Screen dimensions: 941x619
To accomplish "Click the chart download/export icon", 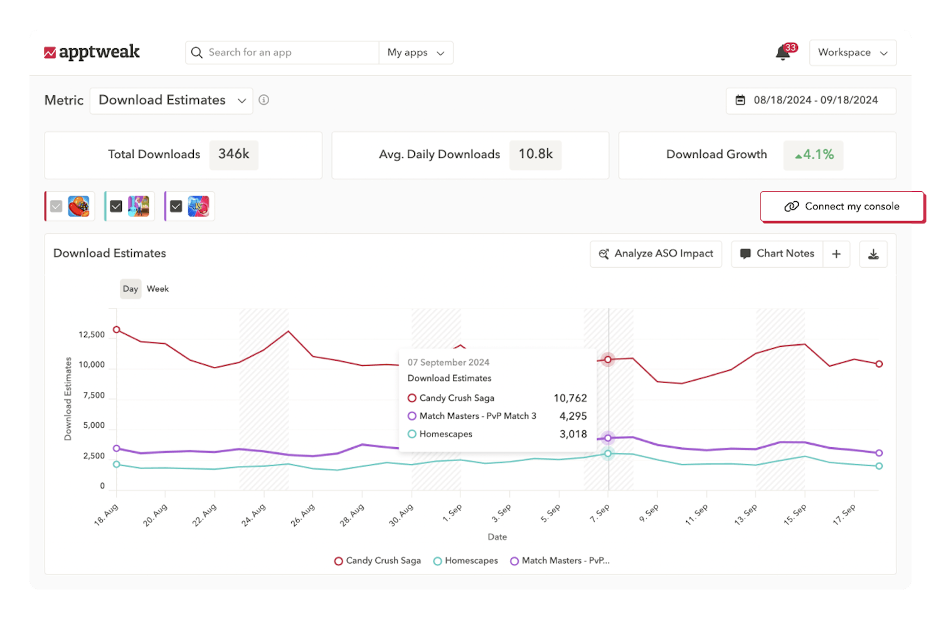I will click(873, 253).
